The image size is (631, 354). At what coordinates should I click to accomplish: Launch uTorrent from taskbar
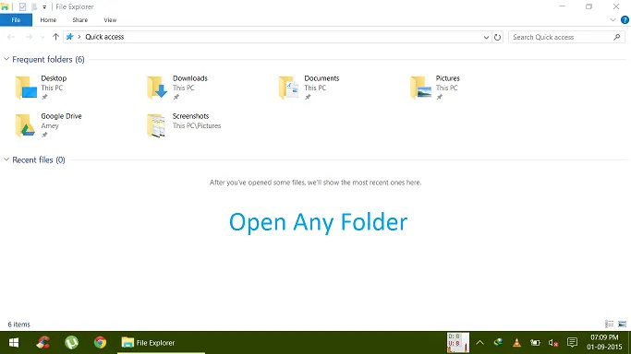point(72,342)
